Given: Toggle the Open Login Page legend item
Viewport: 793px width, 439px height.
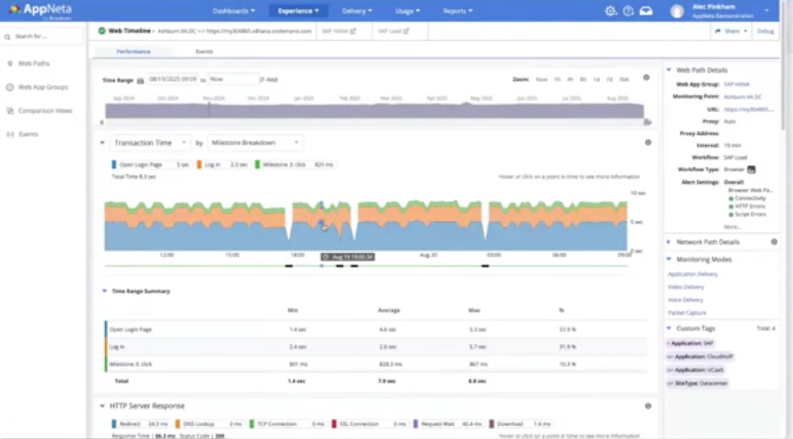Looking at the screenshot, I should (x=151, y=164).
